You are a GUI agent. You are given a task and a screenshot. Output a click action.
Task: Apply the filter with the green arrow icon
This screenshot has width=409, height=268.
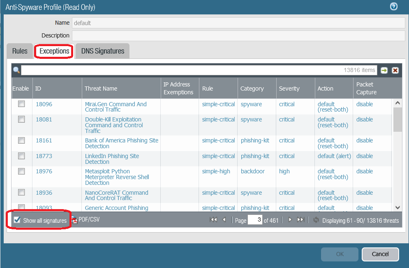click(384, 70)
